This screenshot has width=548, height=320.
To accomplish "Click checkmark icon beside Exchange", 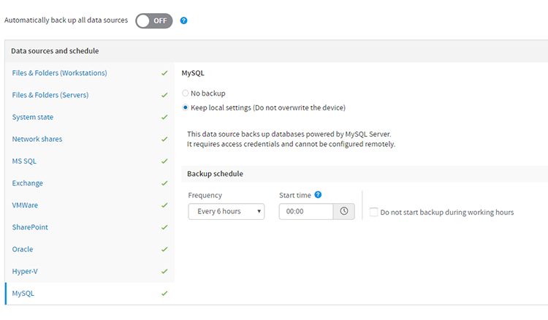I will 164,183.
